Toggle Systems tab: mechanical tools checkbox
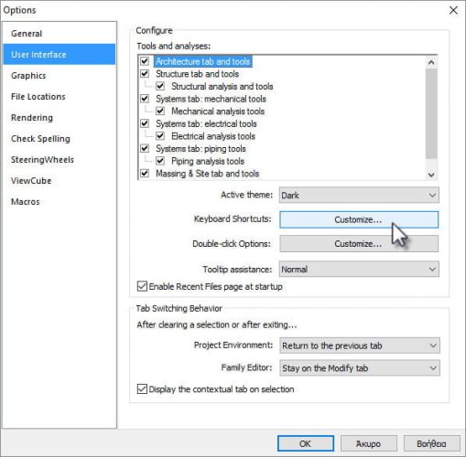Screen dimensions: 466x457 click(145, 99)
